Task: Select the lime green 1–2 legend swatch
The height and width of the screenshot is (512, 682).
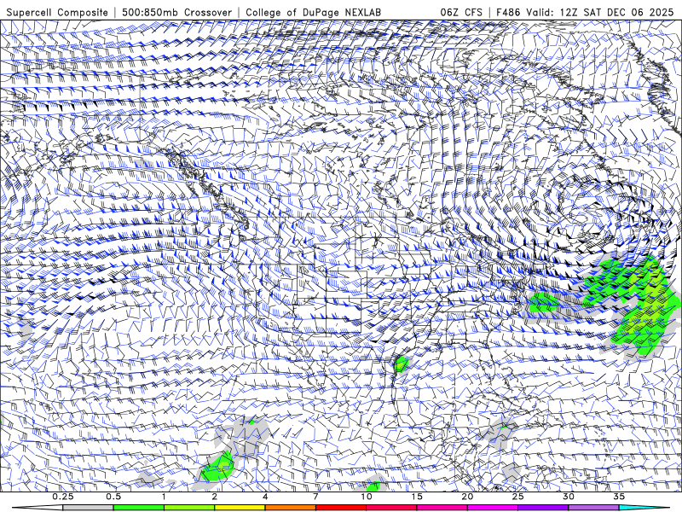Action: [188, 508]
